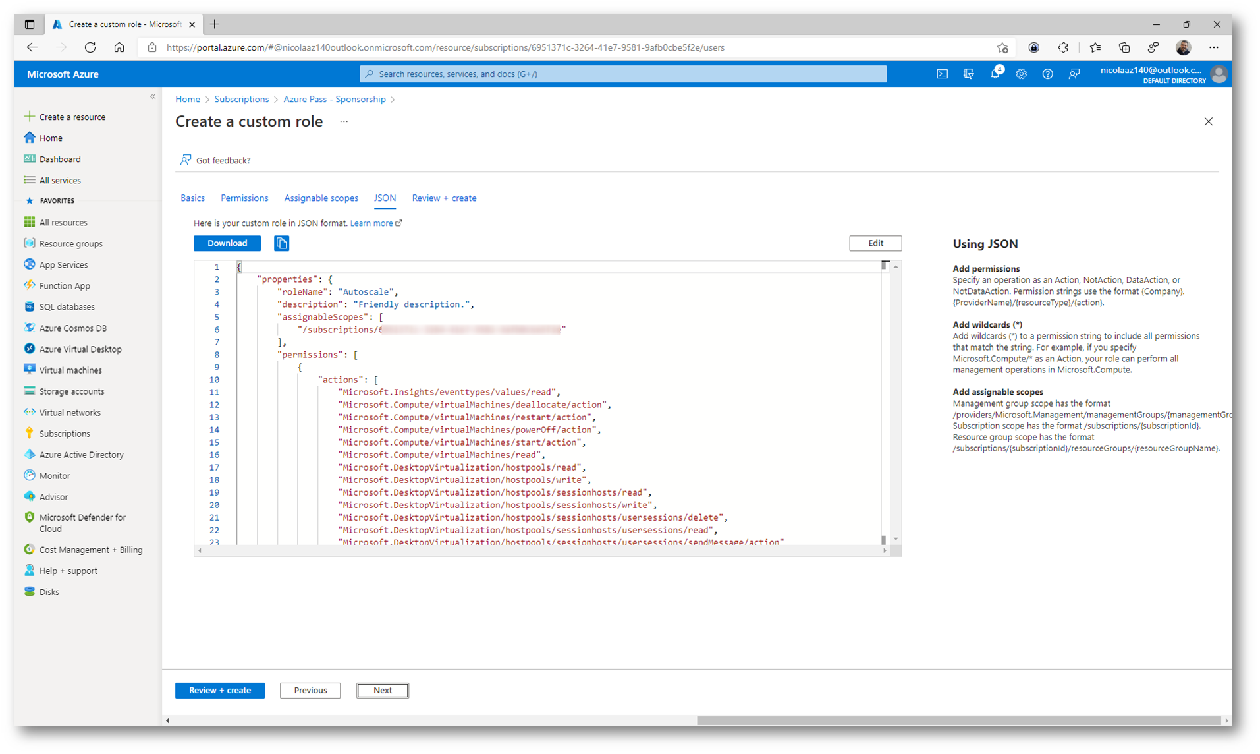1260x754 pixels.
Task: Select the Create a custom role browser tab
Action: click(124, 24)
